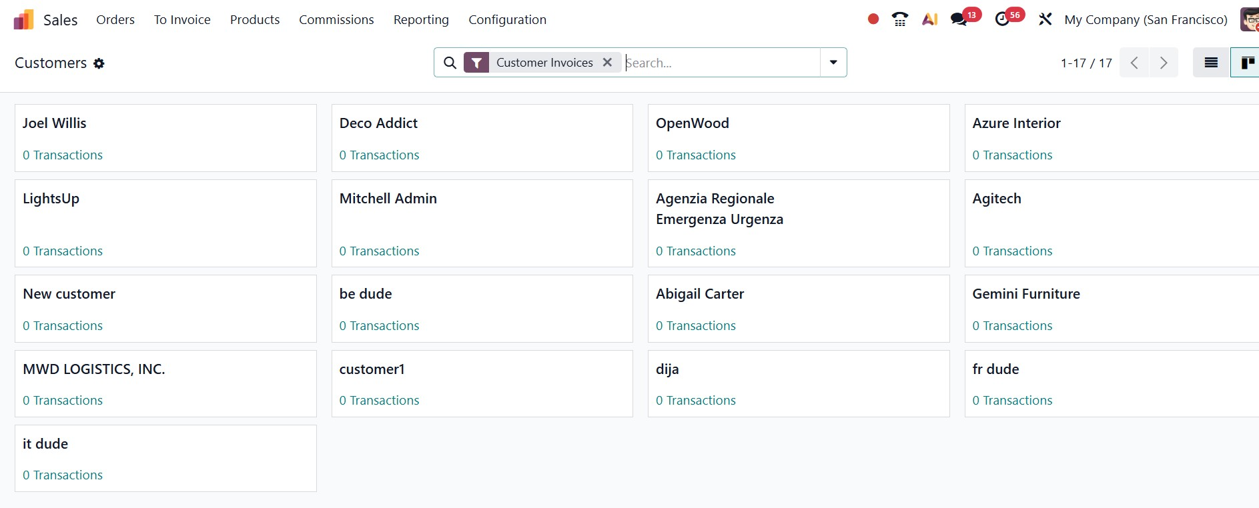Open the conversations messages icon

point(959,19)
